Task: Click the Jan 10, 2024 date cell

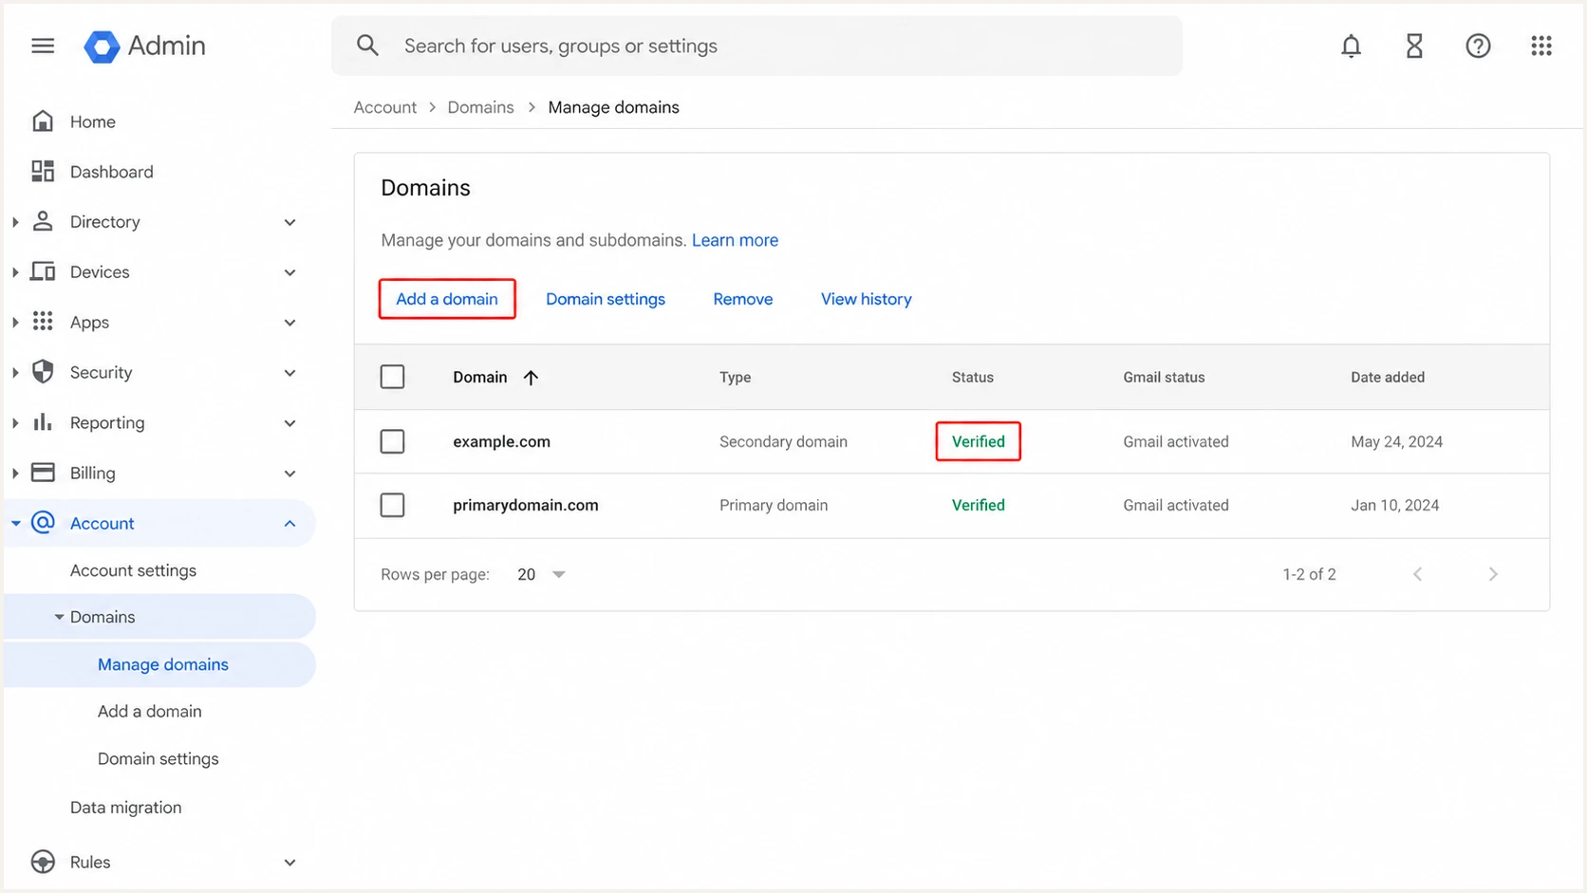Action: click(x=1395, y=505)
